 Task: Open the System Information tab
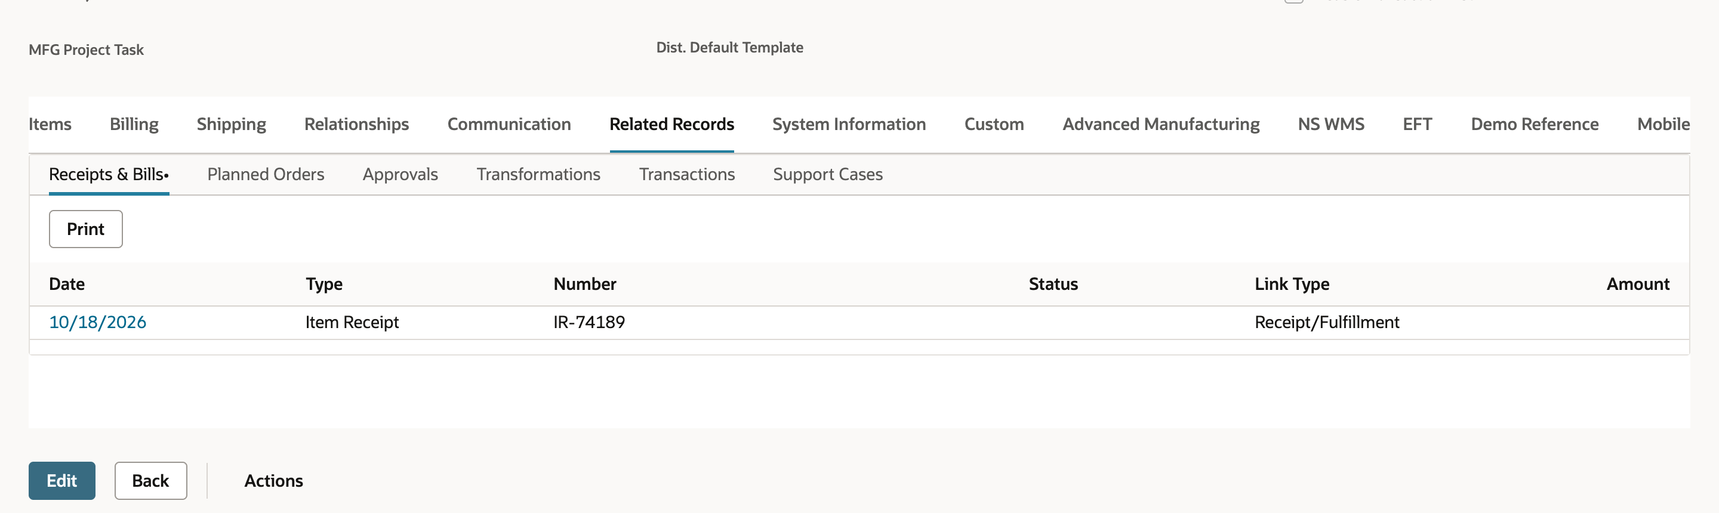(849, 124)
